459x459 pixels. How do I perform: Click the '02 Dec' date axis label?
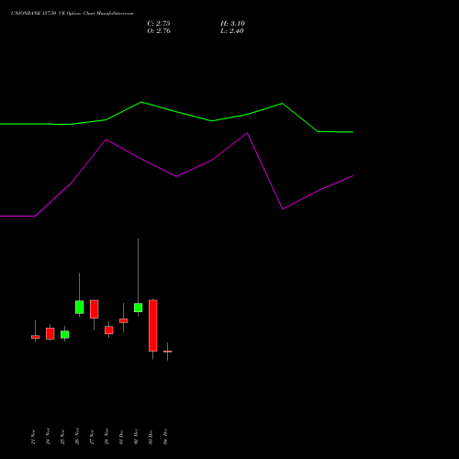[136, 437]
